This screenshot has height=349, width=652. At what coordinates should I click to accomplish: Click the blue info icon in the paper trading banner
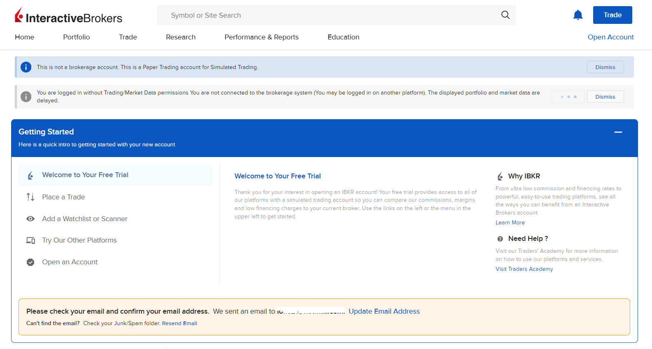click(x=26, y=67)
